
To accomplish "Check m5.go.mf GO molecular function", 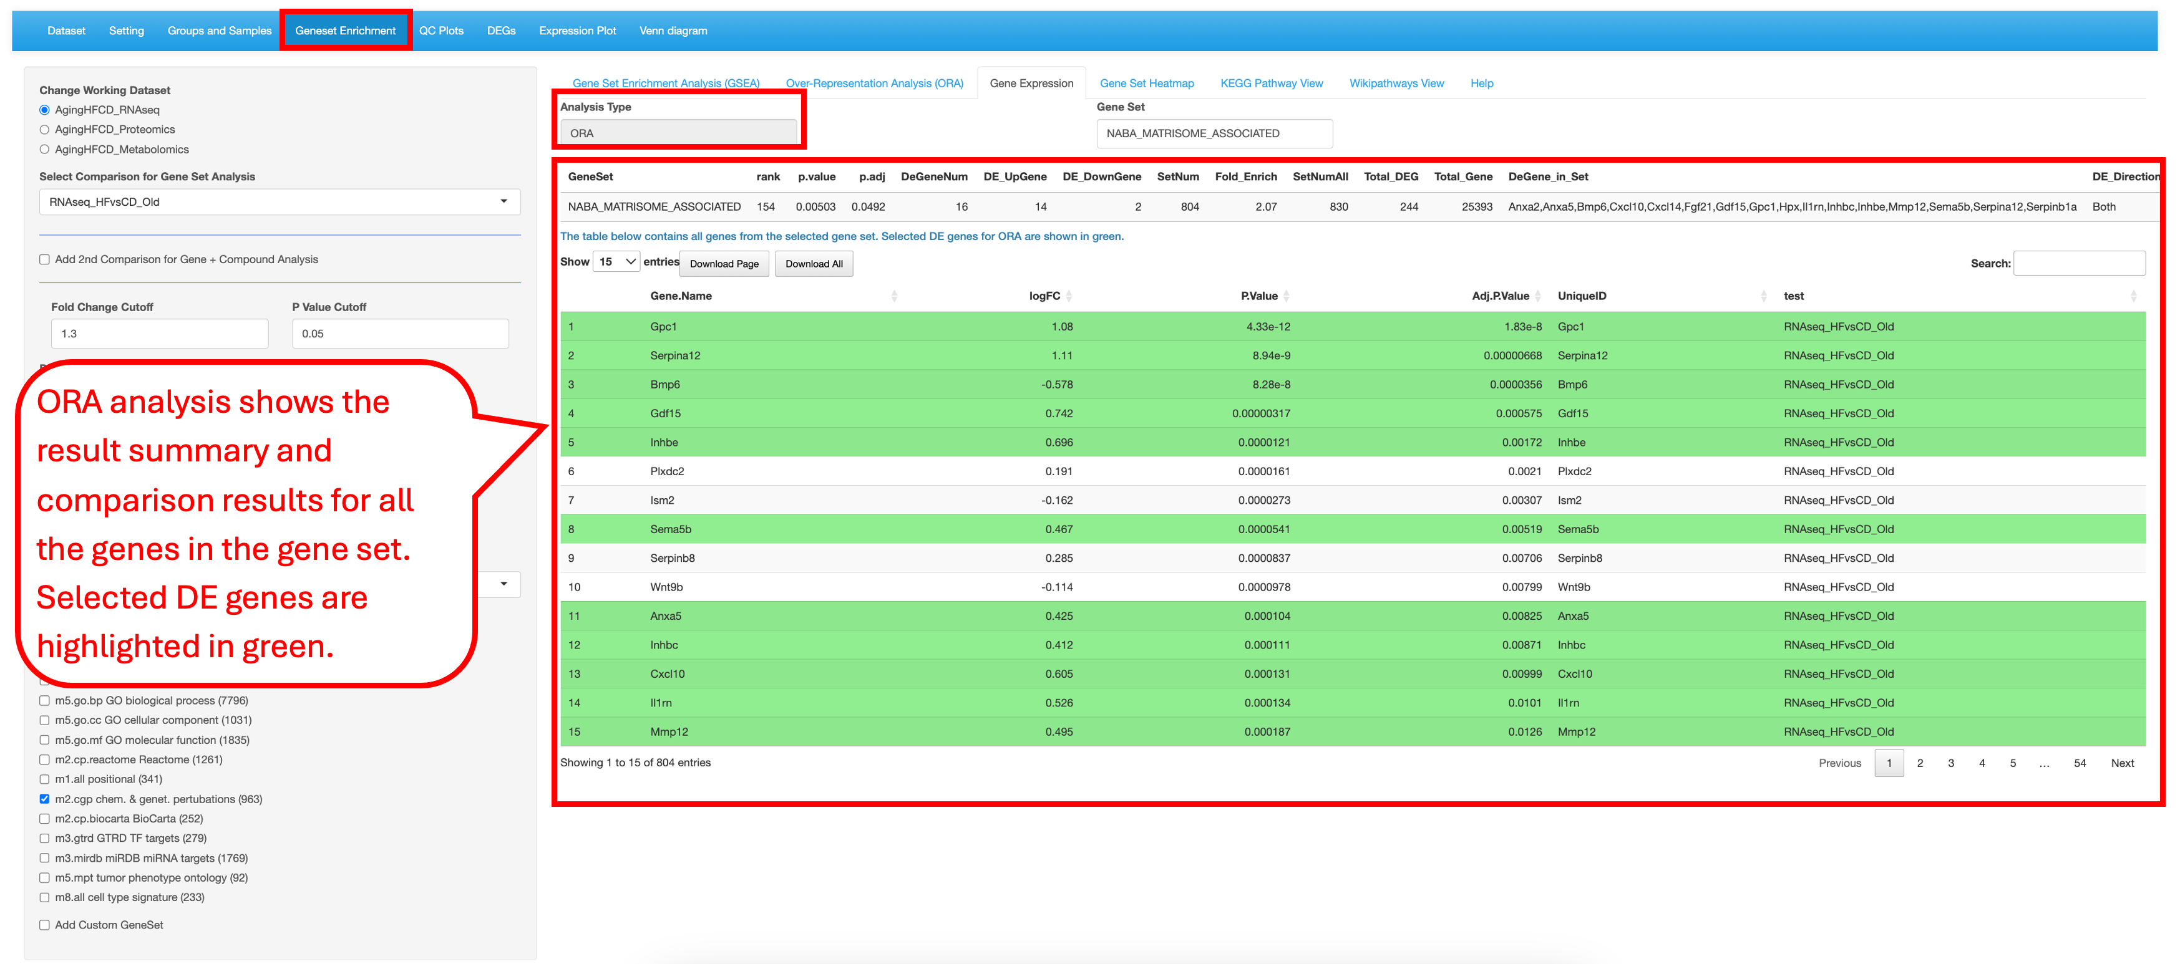I will [45, 740].
